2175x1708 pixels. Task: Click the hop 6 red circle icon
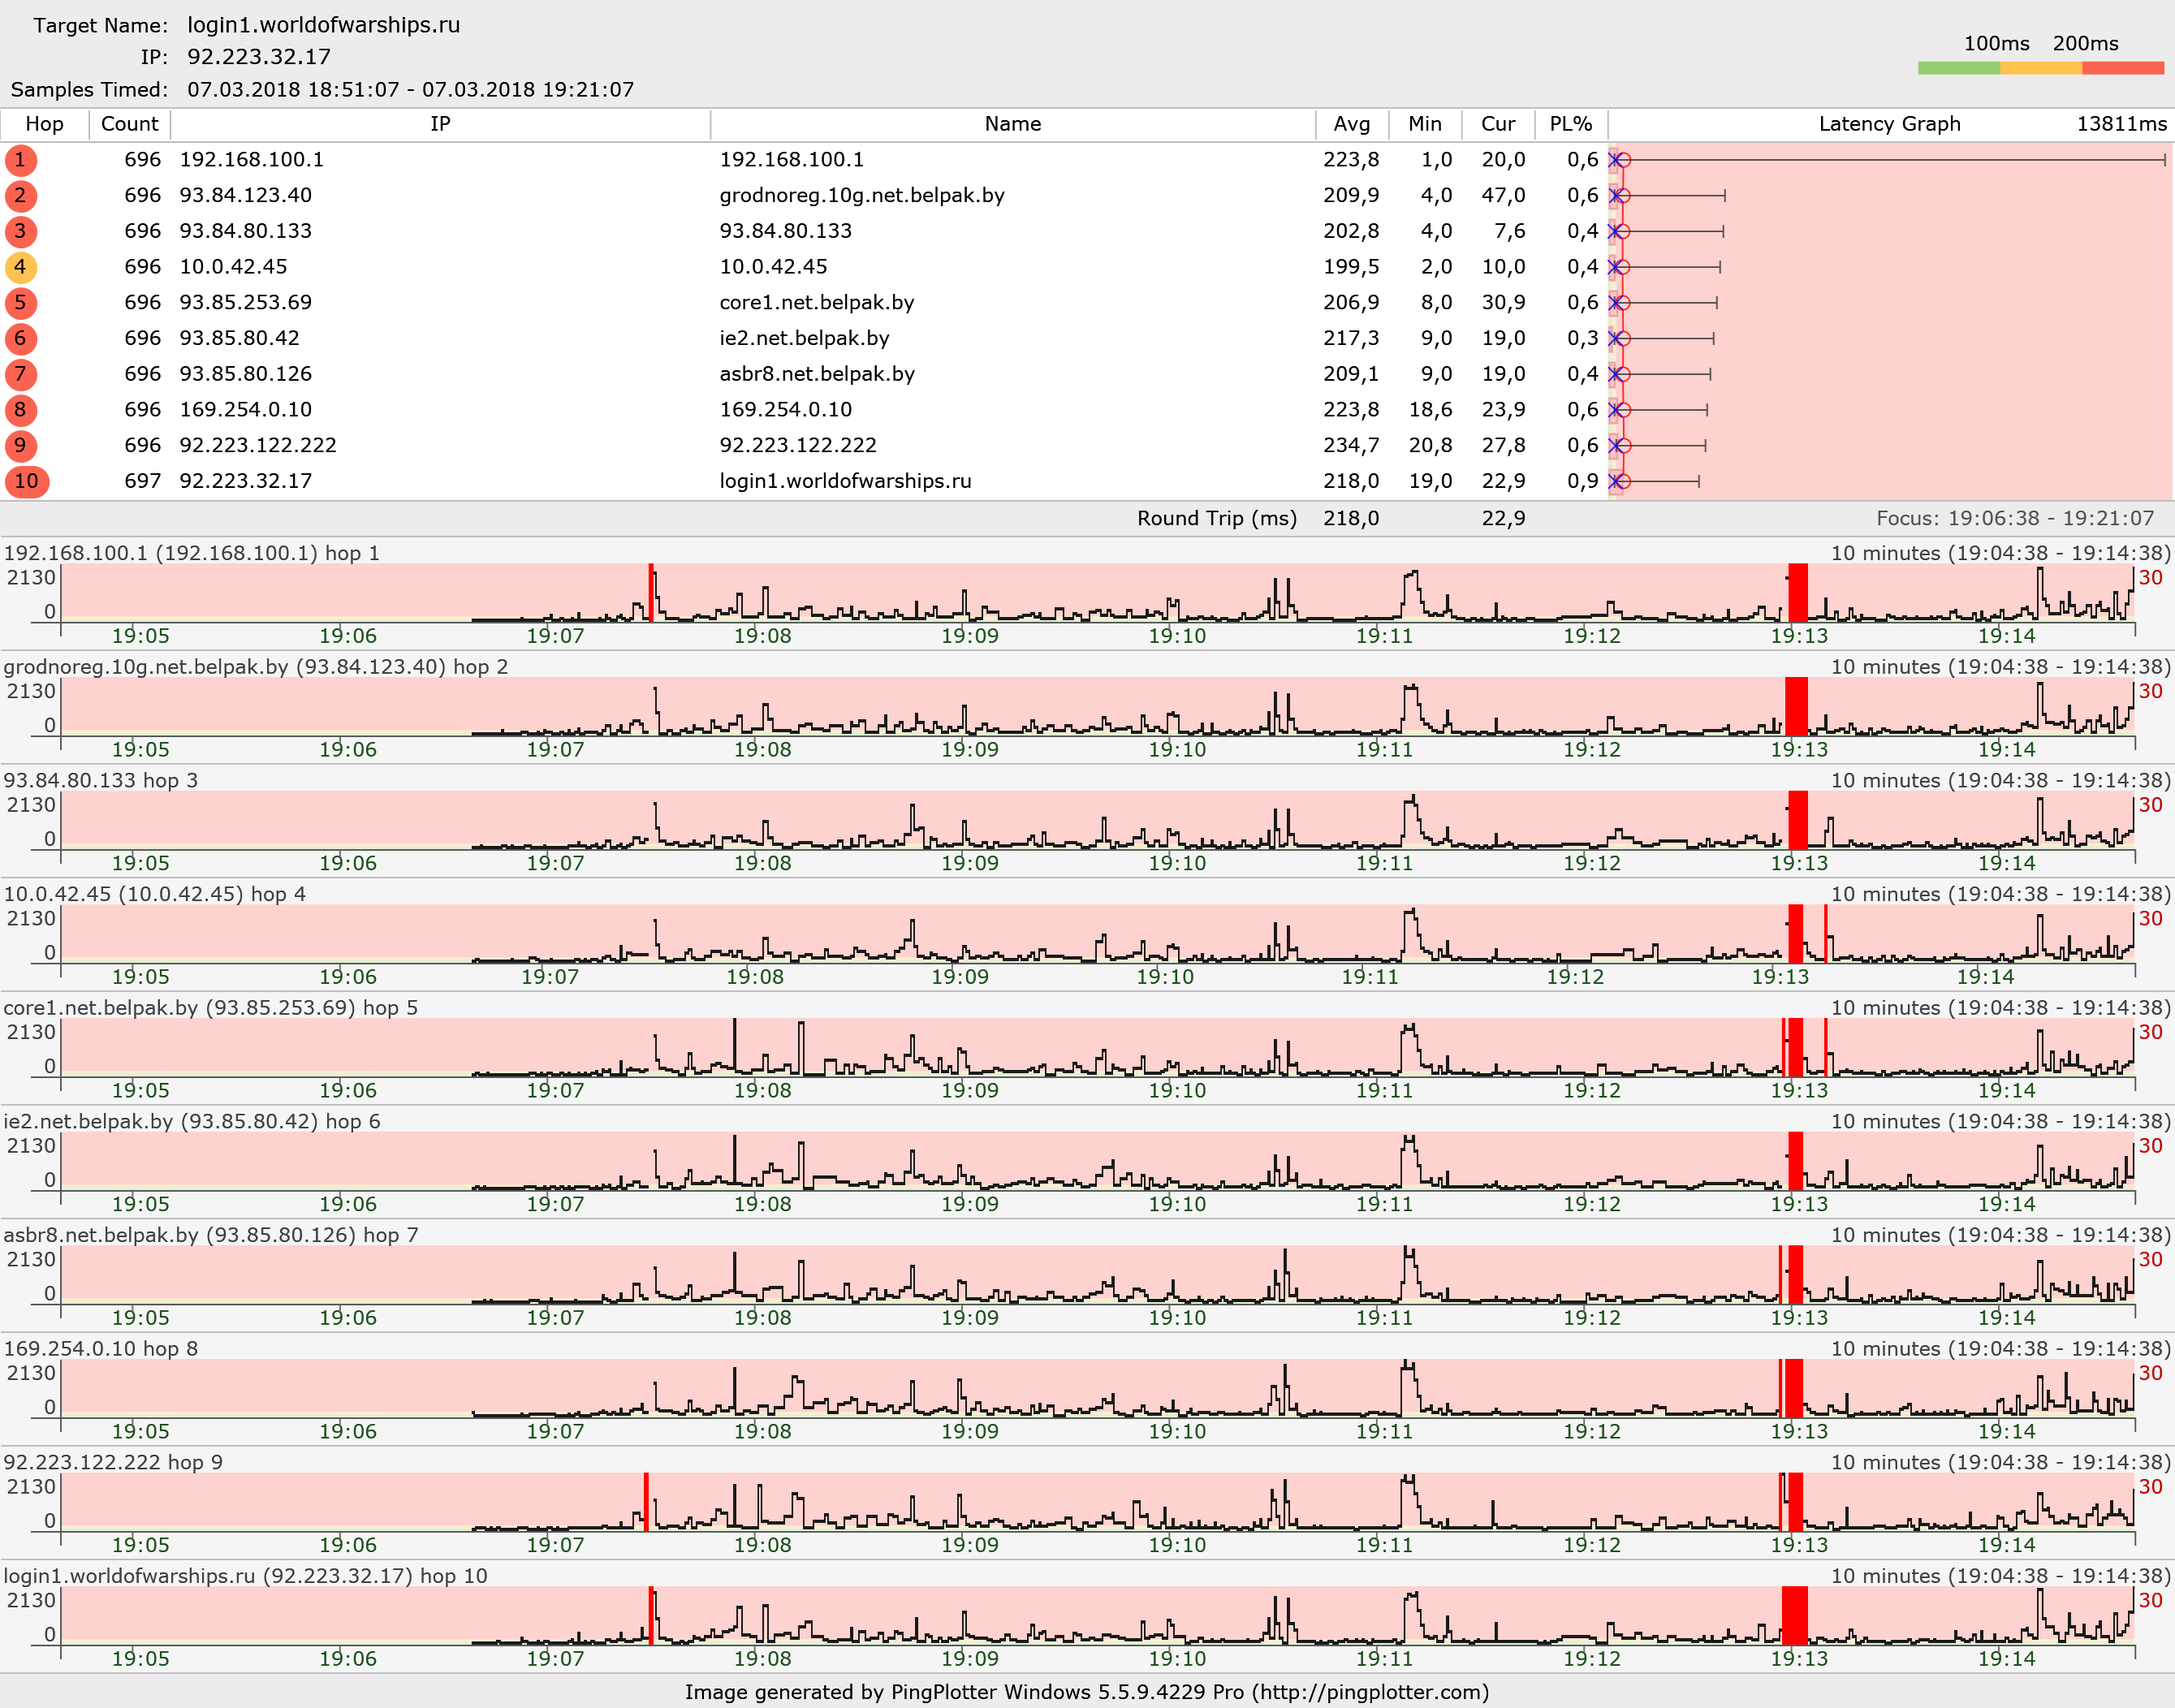click(x=21, y=339)
